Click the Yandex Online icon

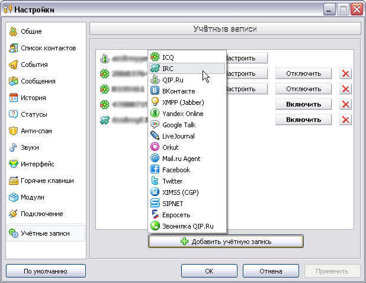point(155,114)
